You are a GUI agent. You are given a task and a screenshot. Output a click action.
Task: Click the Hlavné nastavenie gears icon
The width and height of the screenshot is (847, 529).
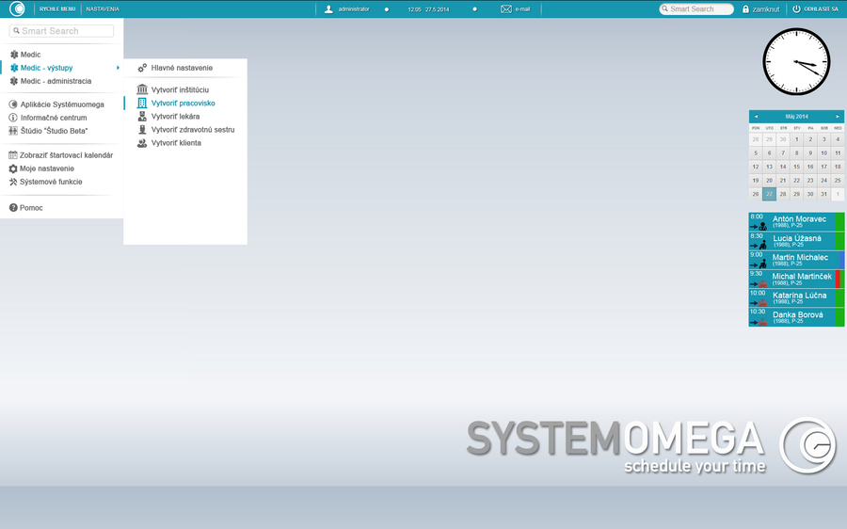click(142, 68)
